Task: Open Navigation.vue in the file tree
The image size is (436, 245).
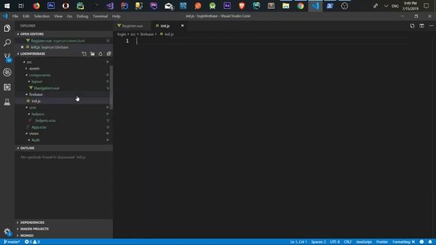Action: pos(46,88)
